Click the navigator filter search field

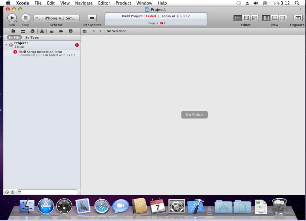[x=49, y=192]
